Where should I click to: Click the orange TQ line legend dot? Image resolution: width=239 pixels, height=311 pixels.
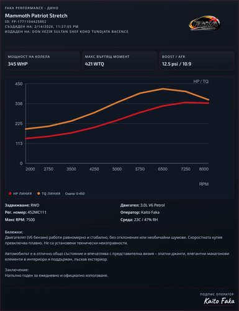point(38,193)
